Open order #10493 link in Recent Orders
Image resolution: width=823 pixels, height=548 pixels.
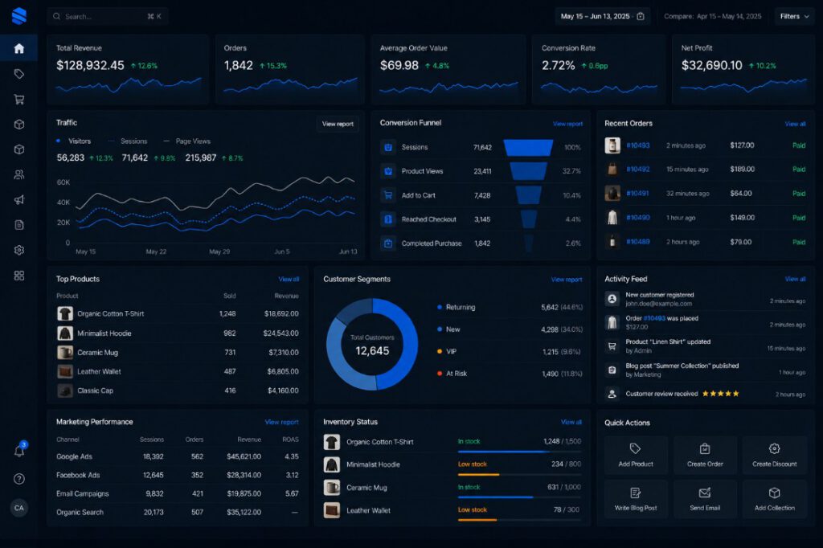(x=637, y=145)
